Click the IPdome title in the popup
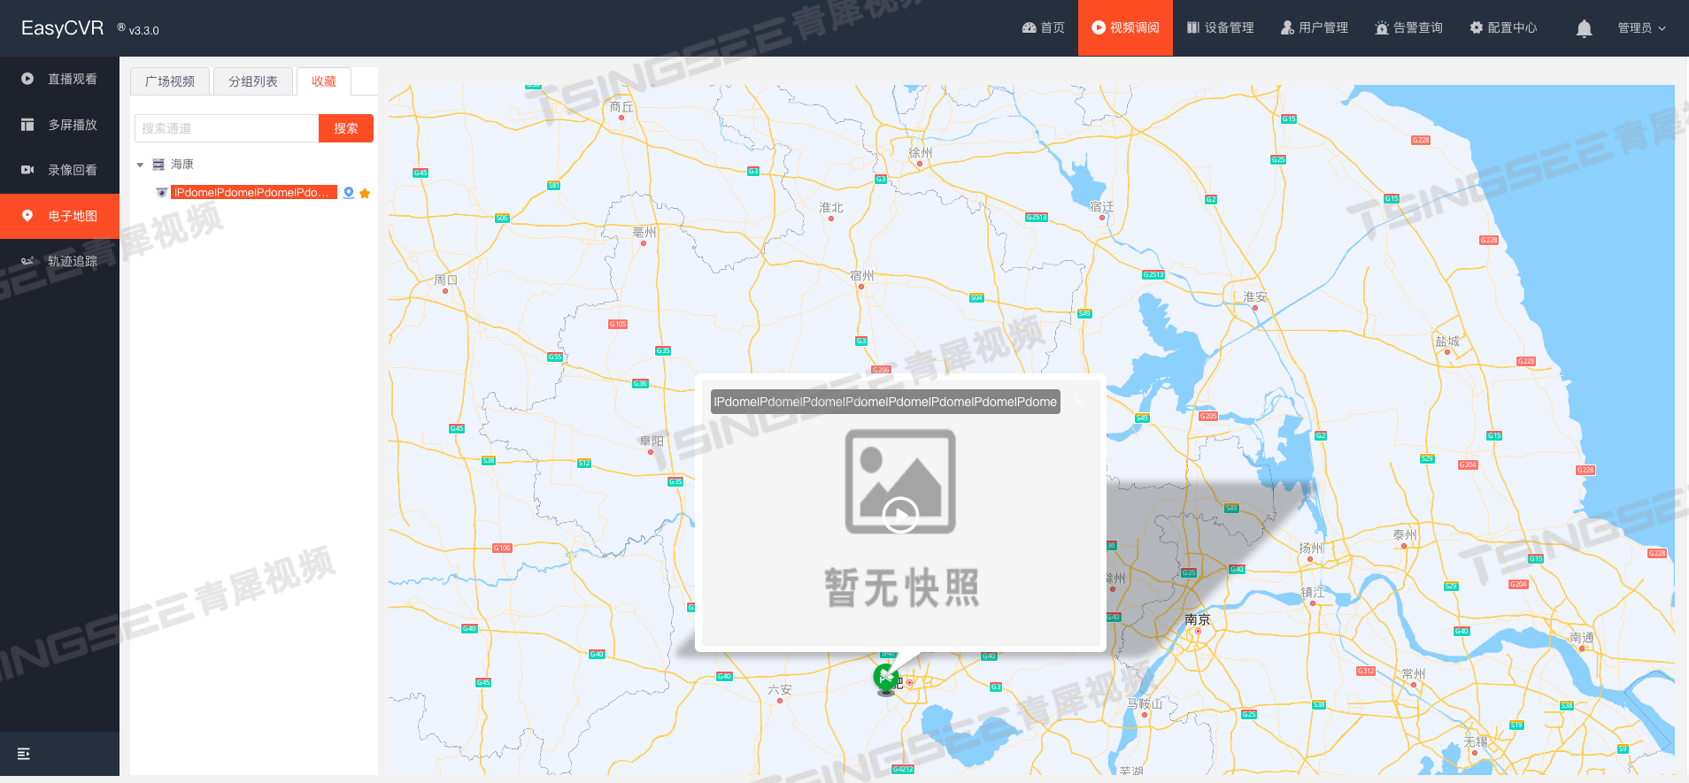 pyautogui.click(x=885, y=402)
